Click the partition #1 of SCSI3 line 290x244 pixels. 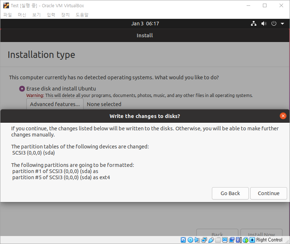click(55, 171)
